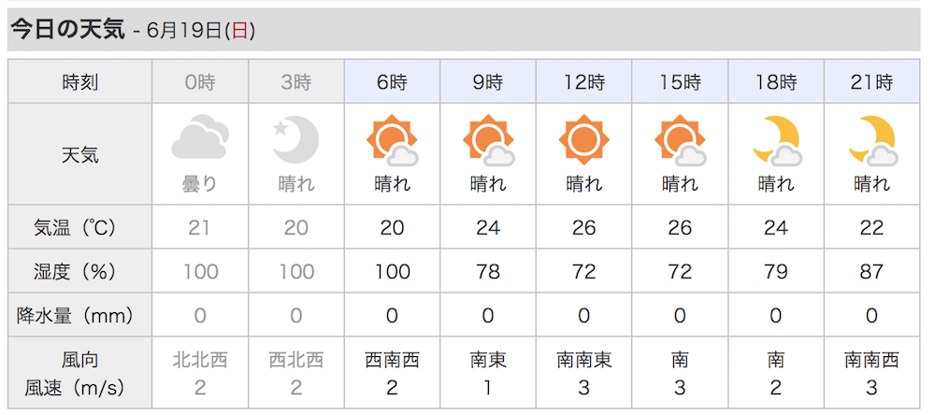Screen dimensions: 935x415
Task: Select the 6時 column header
Action: (392, 81)
